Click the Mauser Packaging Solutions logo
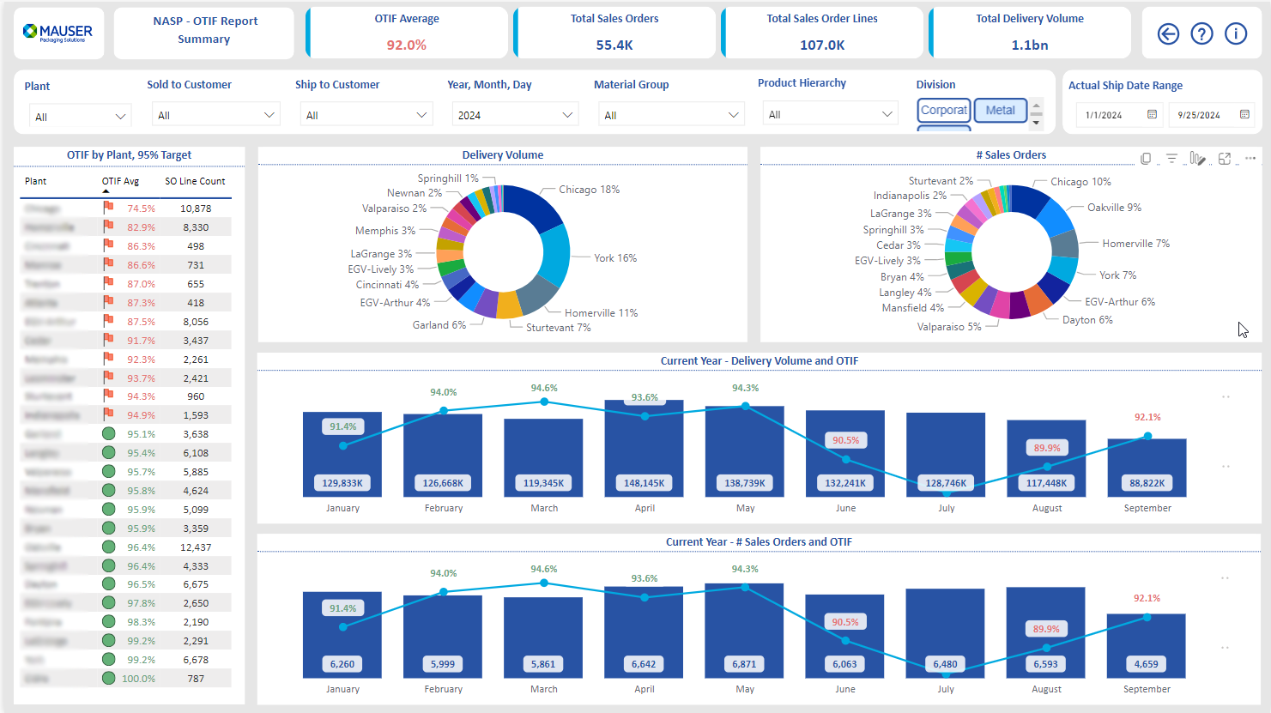1271x713 pixels. 58,33
